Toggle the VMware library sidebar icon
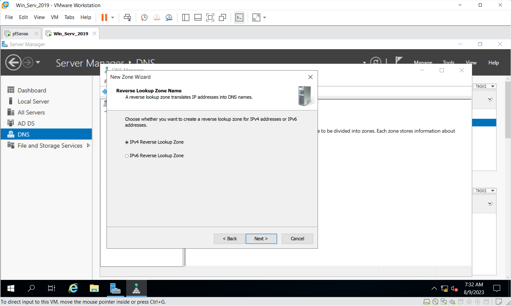This screenshot has width=511, height=306. click(x=186, y=18)
